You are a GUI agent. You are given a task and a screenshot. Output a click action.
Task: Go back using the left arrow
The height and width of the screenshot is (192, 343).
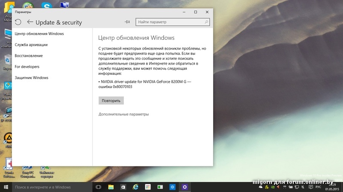coord(30,22)
